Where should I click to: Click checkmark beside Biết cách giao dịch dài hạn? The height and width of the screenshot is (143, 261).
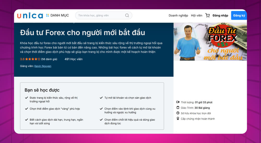[x=26, y=120]
